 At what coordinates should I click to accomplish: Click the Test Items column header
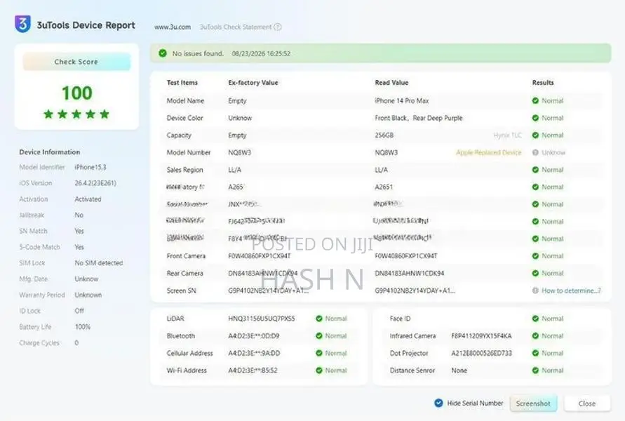(182, 83)
